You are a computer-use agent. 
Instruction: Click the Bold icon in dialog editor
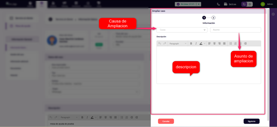click(x=191, y=44)
